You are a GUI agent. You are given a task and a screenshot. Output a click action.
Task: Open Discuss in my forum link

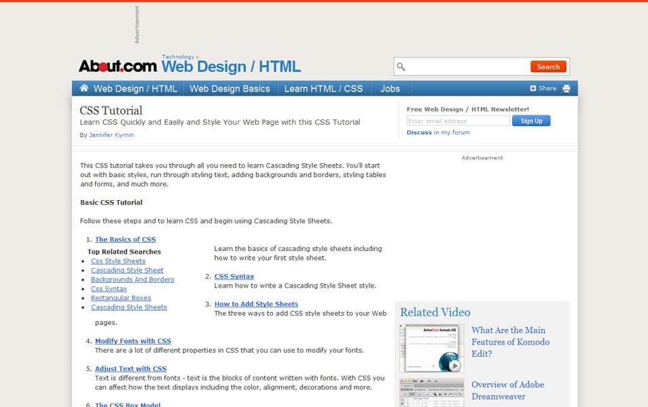(x=438, y=132)
